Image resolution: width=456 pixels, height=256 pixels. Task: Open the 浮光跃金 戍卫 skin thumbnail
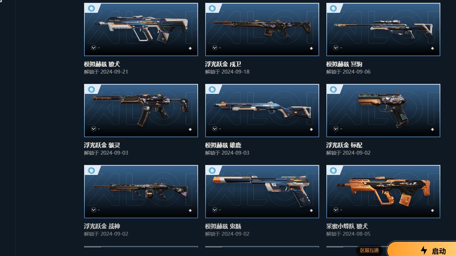(x=262, y=30)
